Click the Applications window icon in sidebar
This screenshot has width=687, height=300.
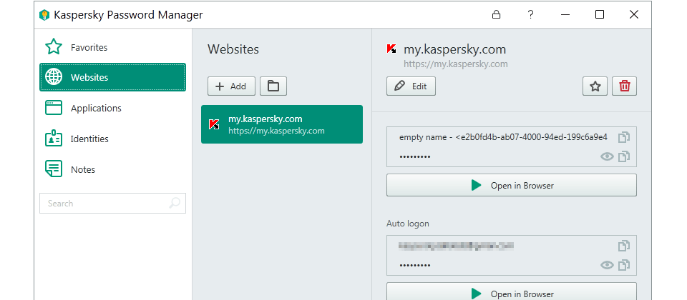(54, 108)
